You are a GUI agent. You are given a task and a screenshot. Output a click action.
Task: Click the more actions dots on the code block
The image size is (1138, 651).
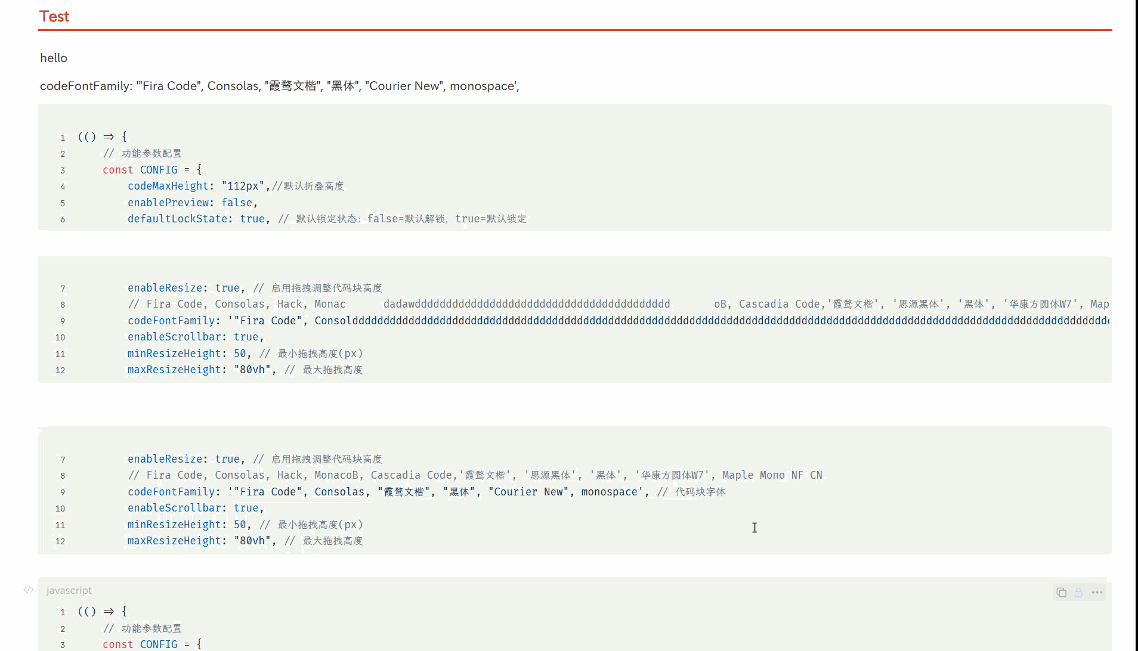(x=1097, y=592)
